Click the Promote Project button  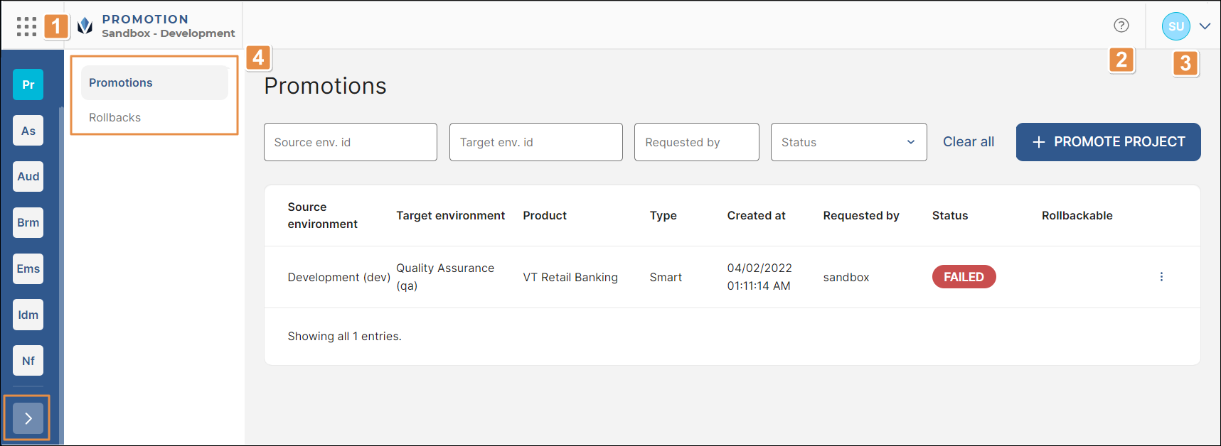pos(1108,142)
